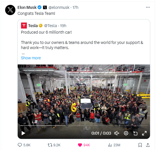This screenshot has width=156, height=150.
Task: Open the @elonmusk handle link
Action: [59, 7]
